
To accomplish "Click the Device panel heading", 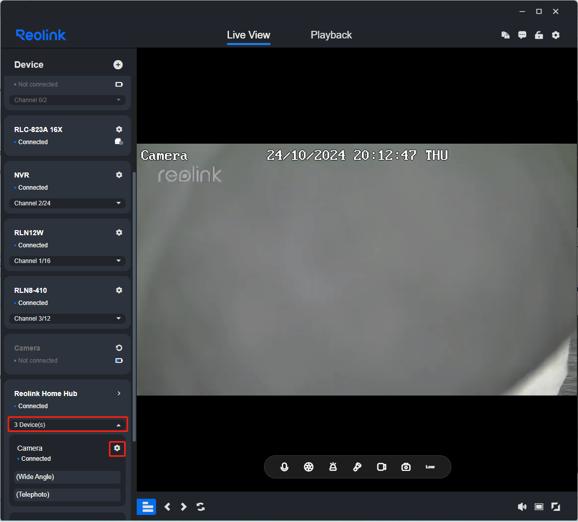I will coord(29,65).
